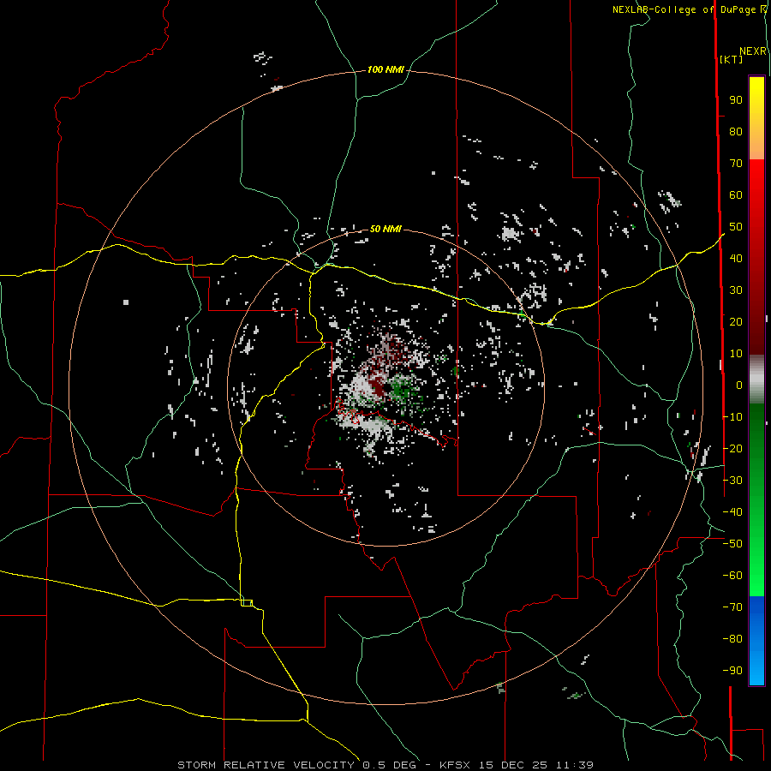Click the NEXLAB-College of DuPage credit text
Screen dimensions: 771x771
tap(690, 9)
